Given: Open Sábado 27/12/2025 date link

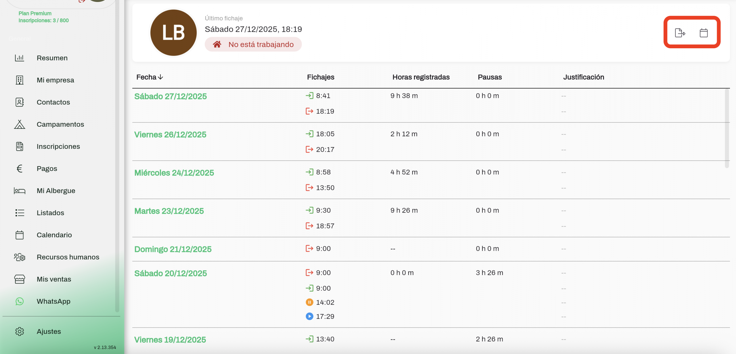Looking at the screenshot, I should [x=170, y=97].
